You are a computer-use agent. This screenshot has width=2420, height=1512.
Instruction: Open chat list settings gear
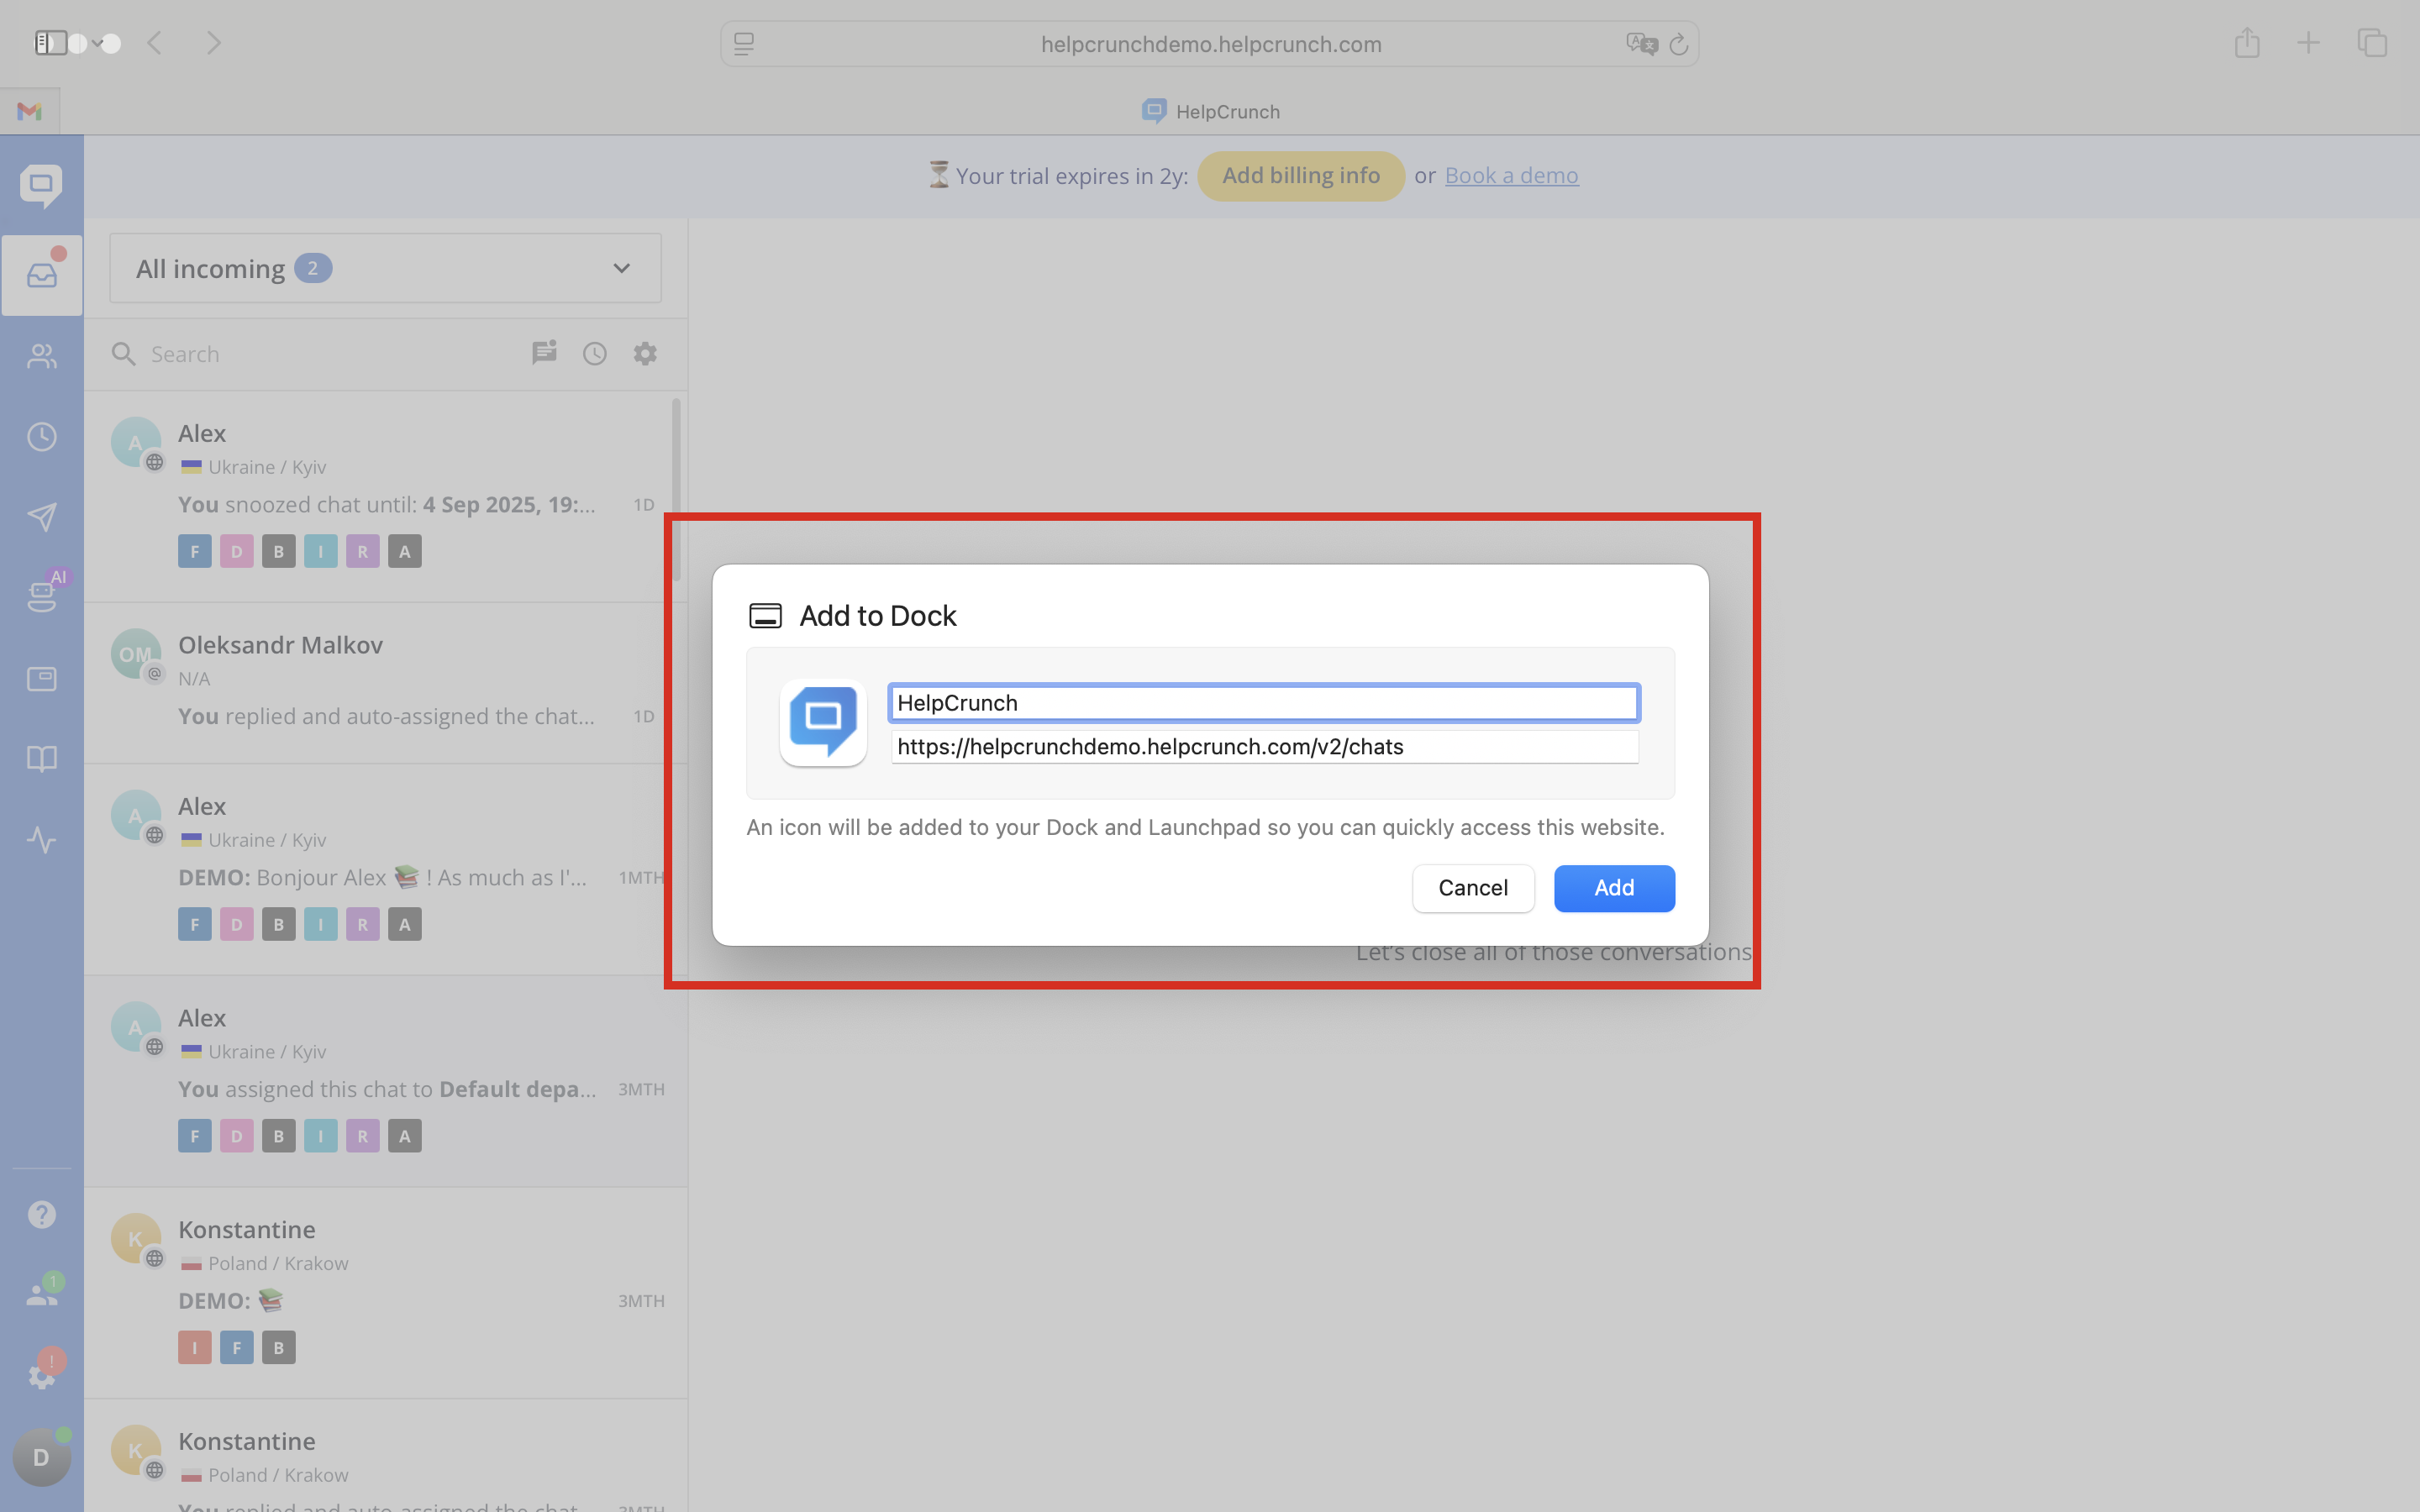pyautogui.click(x=645, y=353)
